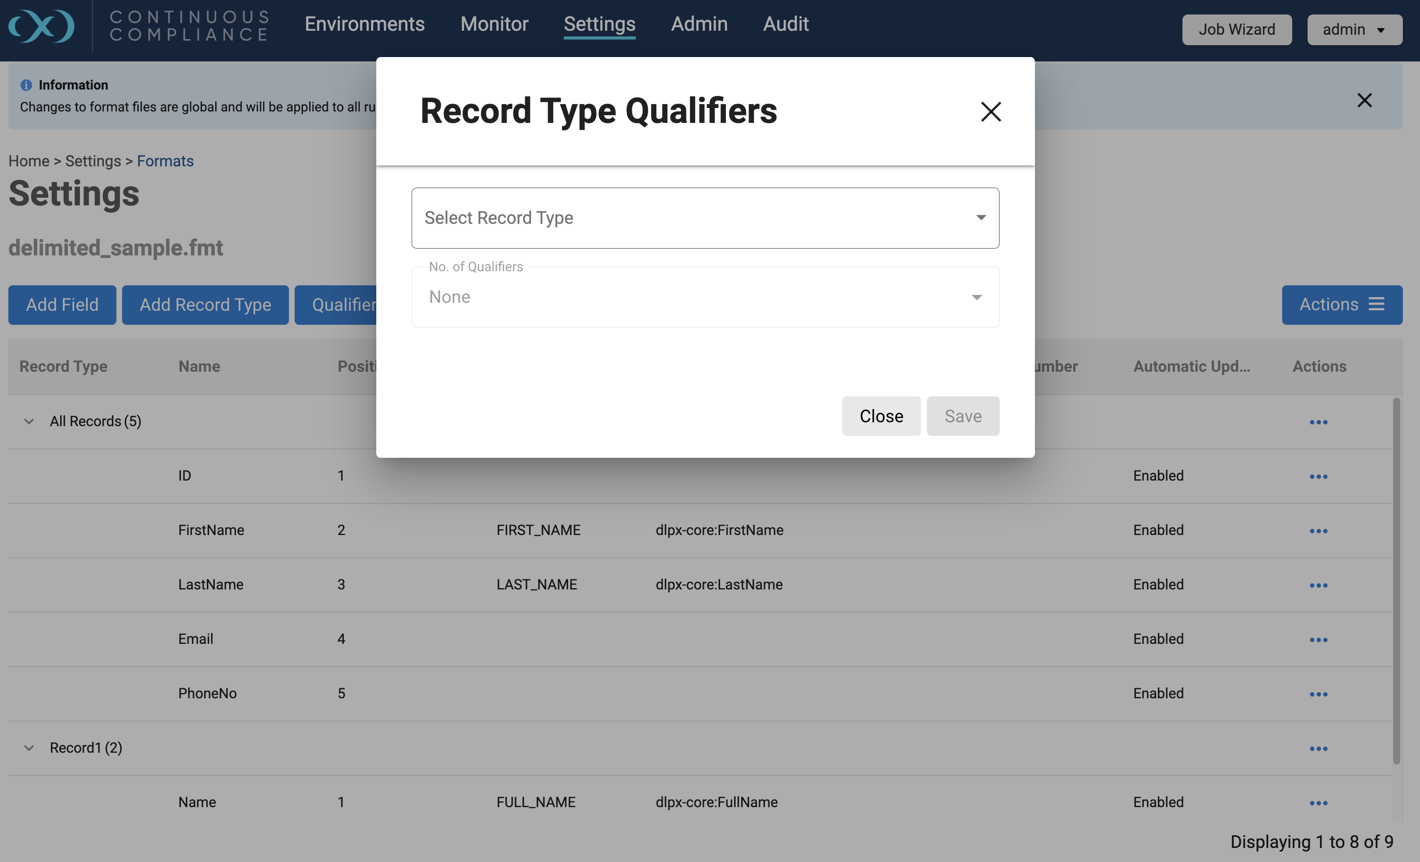Close the Record Type Qualifiers dialog via X
The width and height of the screenshot is (1420, 862).
[x=991, y=112]
